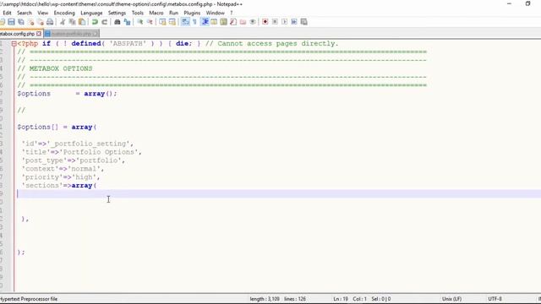Undo the last edit
Viewport: 541px width, 304px height.
95,22
